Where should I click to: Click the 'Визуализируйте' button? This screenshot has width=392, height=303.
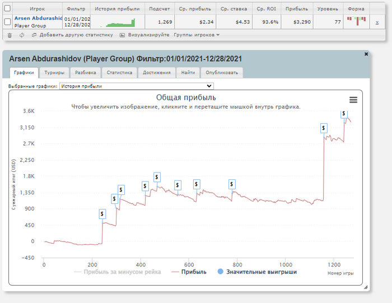(144, 35)
